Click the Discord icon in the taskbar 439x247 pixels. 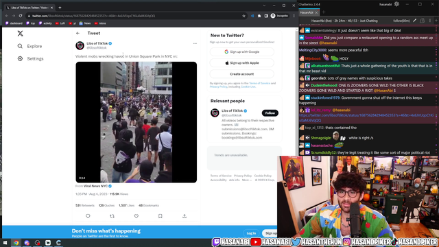[x=27, y=243]
